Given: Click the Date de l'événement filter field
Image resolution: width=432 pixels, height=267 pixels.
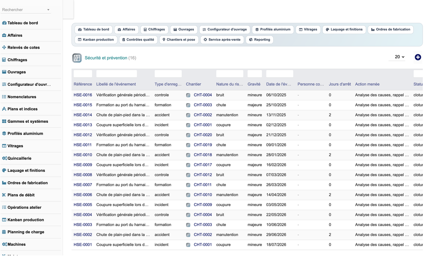Looking at the screenshot, I should point(280,74).
